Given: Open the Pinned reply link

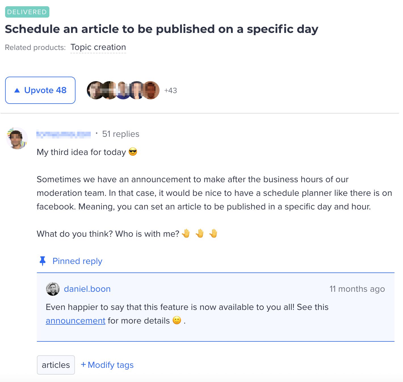Looking at the screenshot, I should coord(77,261).
